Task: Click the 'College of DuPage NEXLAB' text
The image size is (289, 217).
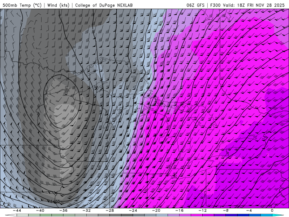Action: pyautogui.click(x=104, y=5)
